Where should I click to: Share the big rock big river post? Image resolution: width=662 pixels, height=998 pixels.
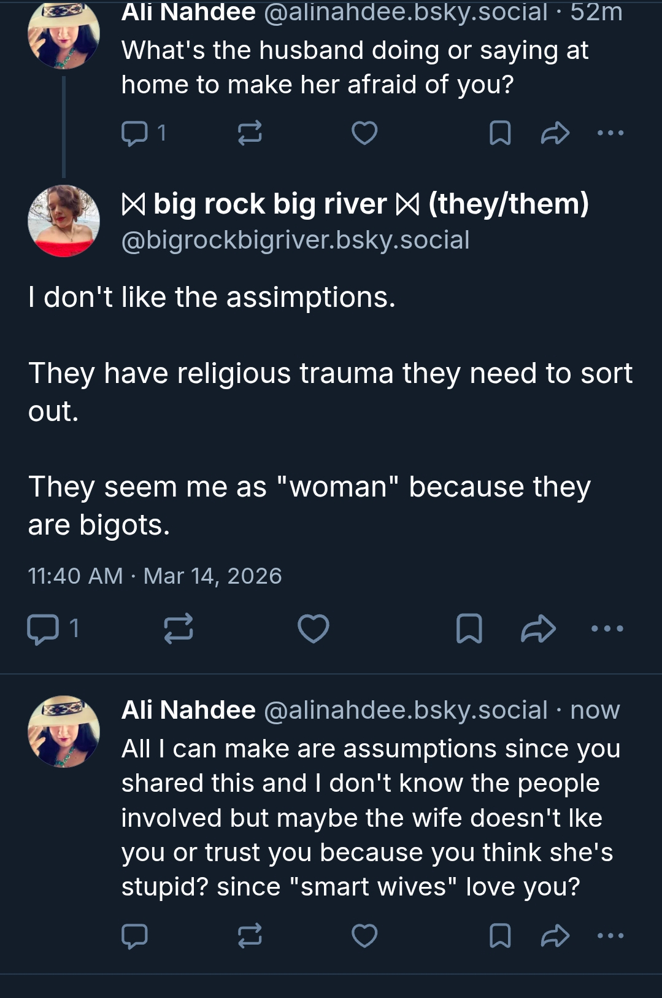click(538, 629)
